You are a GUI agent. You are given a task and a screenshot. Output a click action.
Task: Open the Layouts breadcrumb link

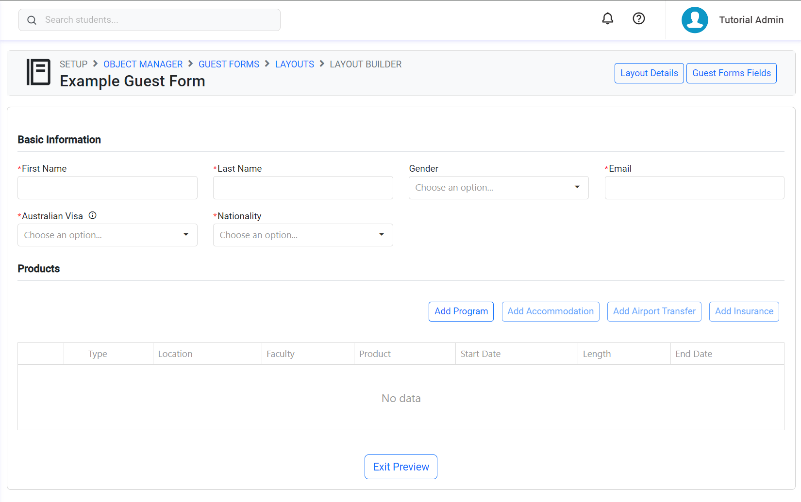click(294, 65)
